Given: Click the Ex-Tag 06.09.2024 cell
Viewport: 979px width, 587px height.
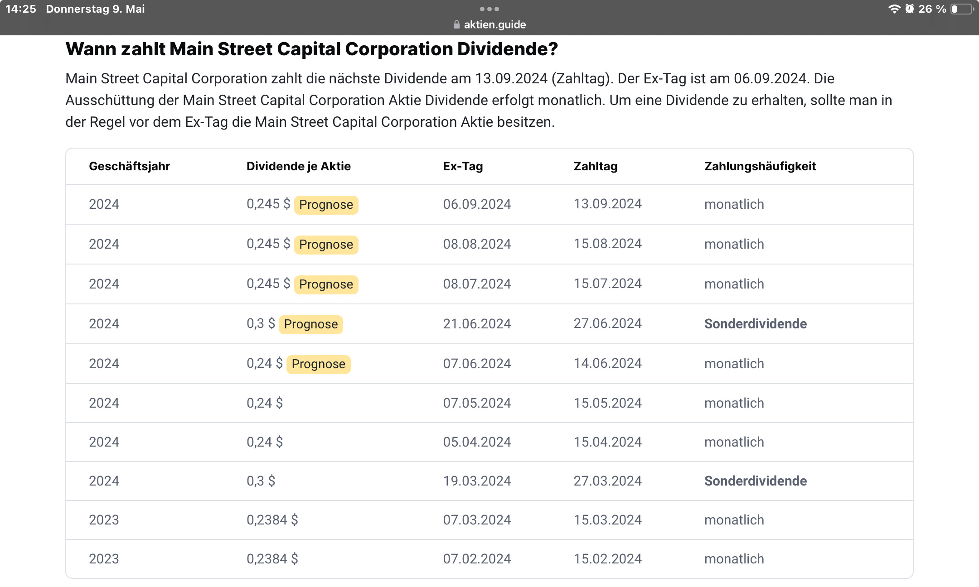Looking at the screenshot, I should pos(477,204).
